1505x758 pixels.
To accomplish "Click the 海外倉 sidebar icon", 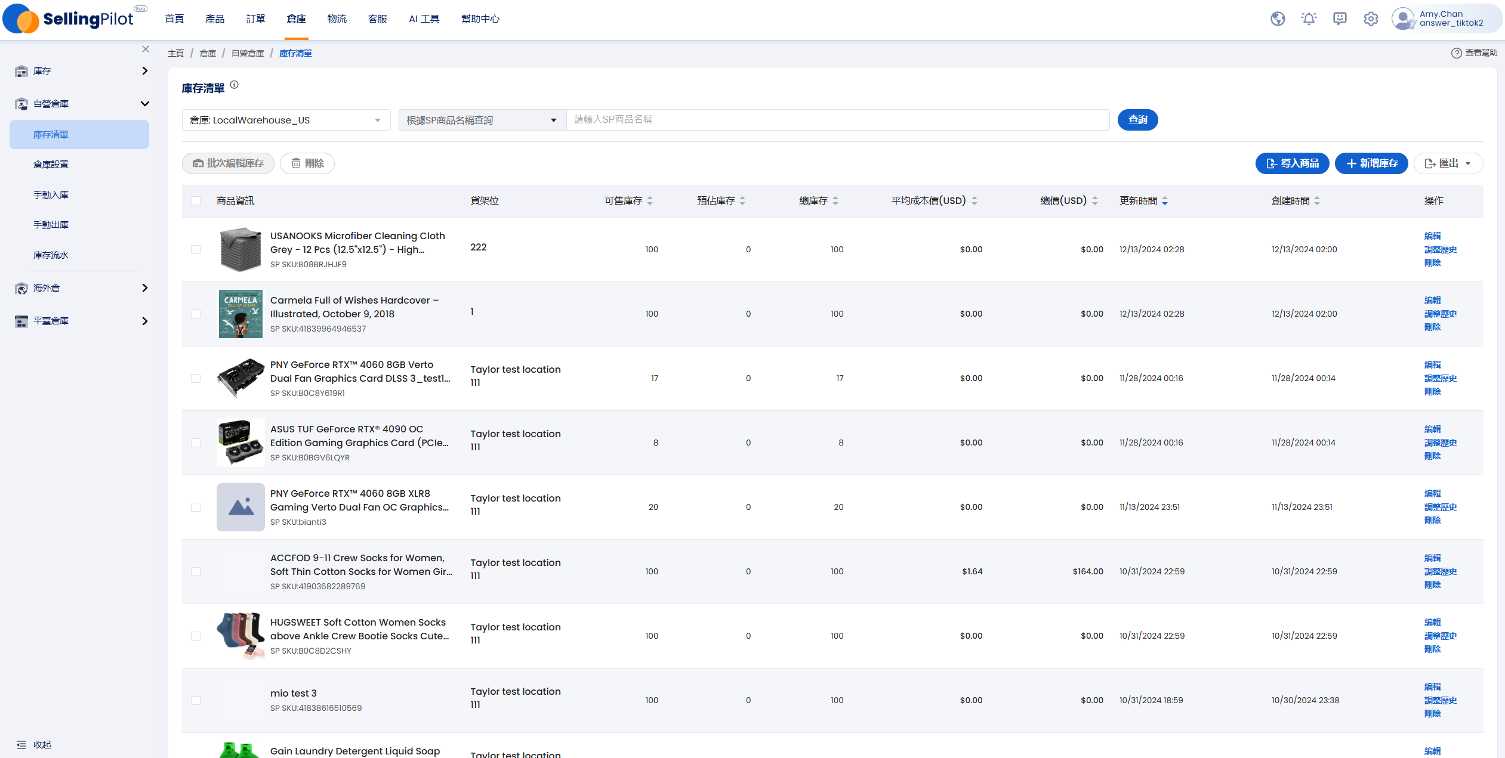I will [21, 288].
